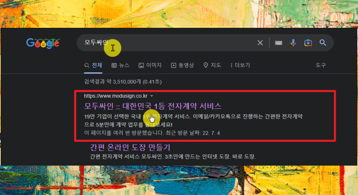Open the 도구 search tools
Viewport: 358px width, 195px height.
click(320, 65)
